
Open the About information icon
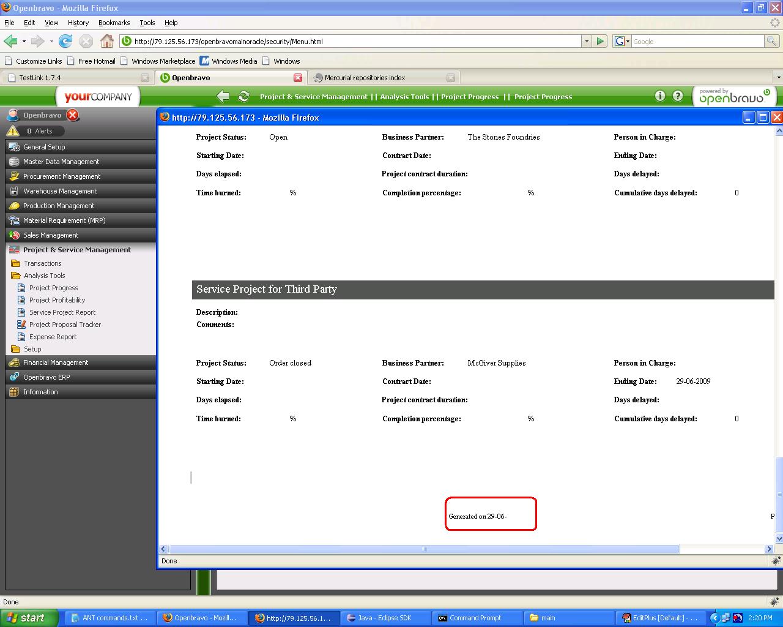pyautogui.click(x=659, y=96)
